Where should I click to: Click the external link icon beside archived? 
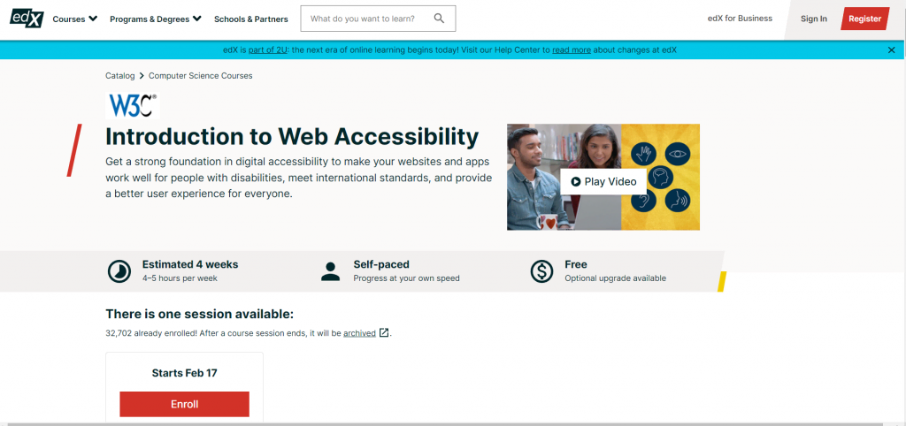click(x=384, y=333)
